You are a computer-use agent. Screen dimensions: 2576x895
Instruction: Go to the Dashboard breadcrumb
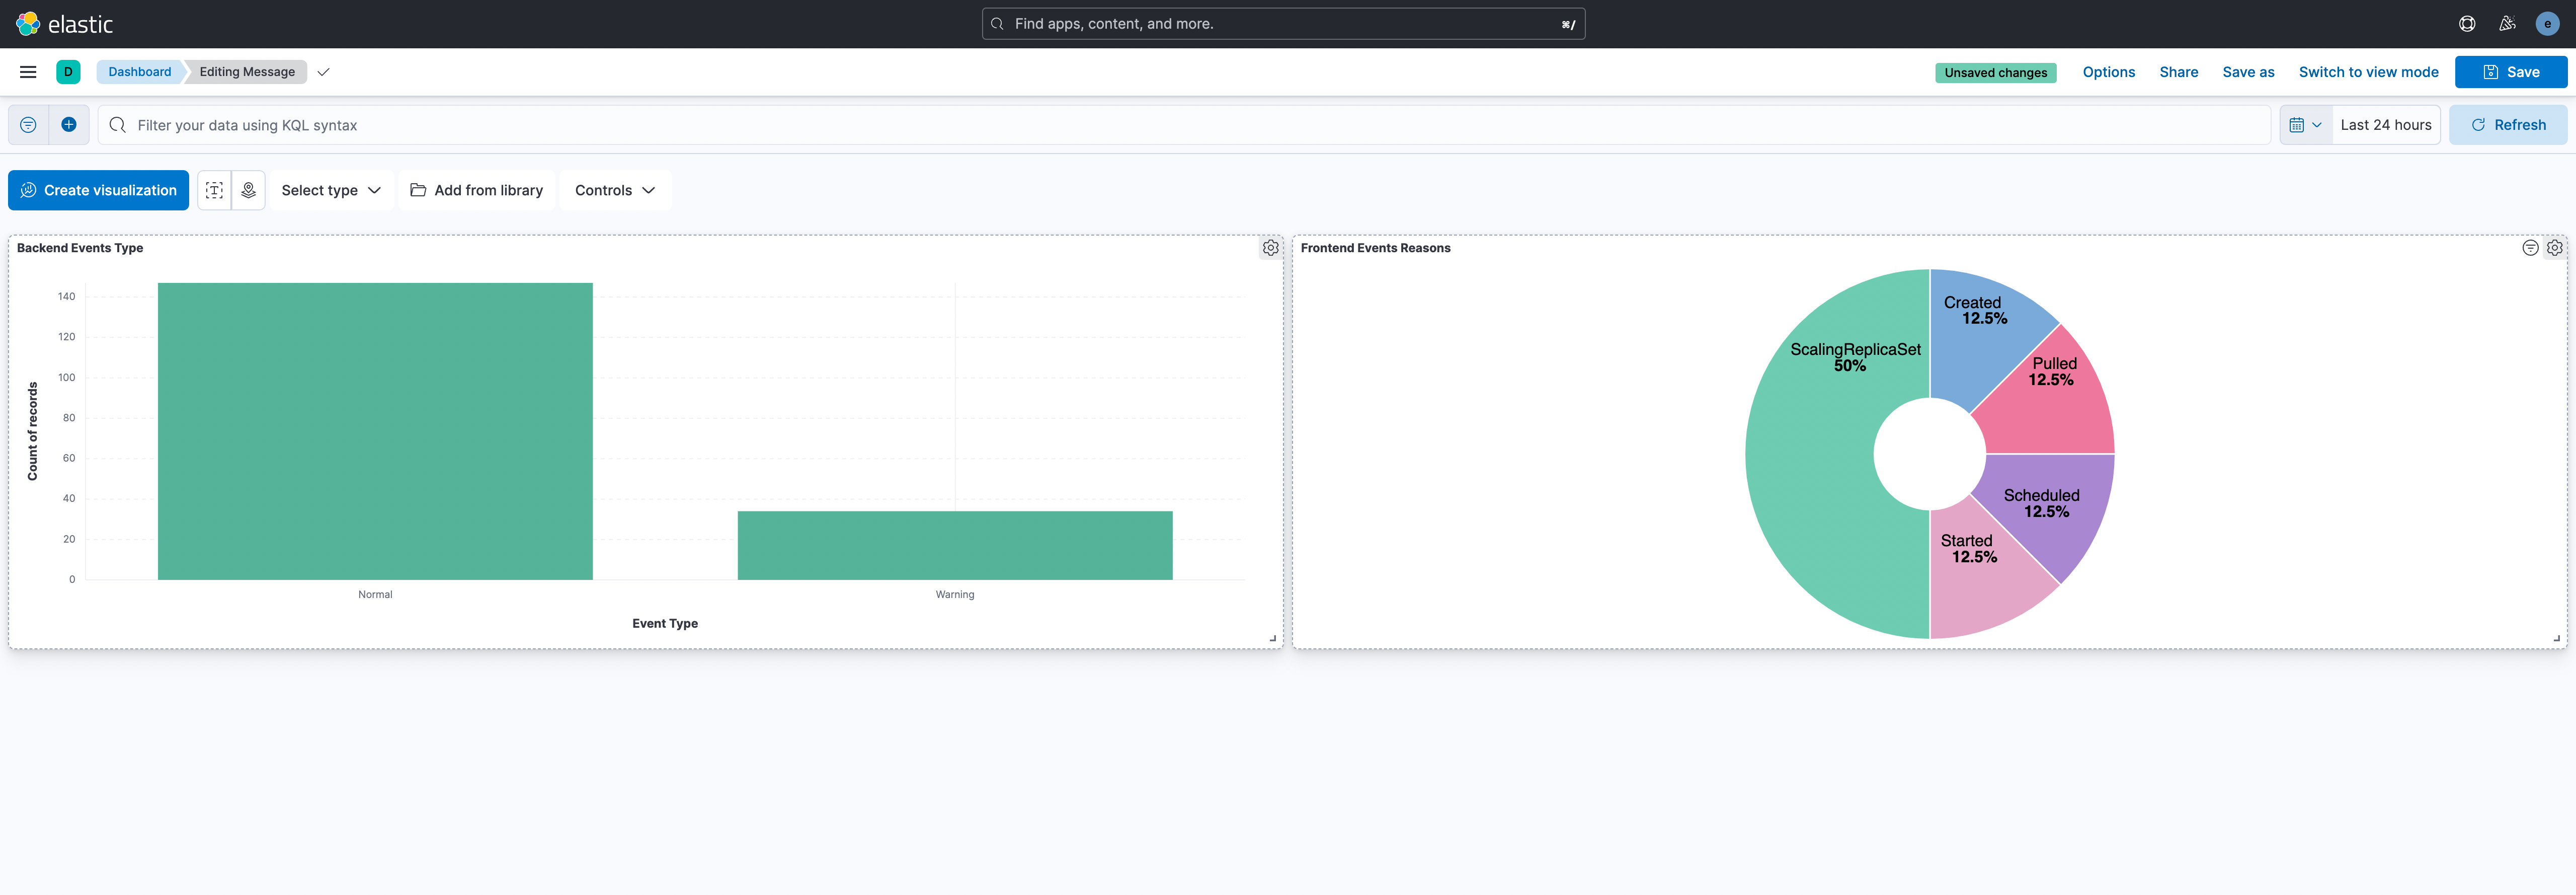140,72
